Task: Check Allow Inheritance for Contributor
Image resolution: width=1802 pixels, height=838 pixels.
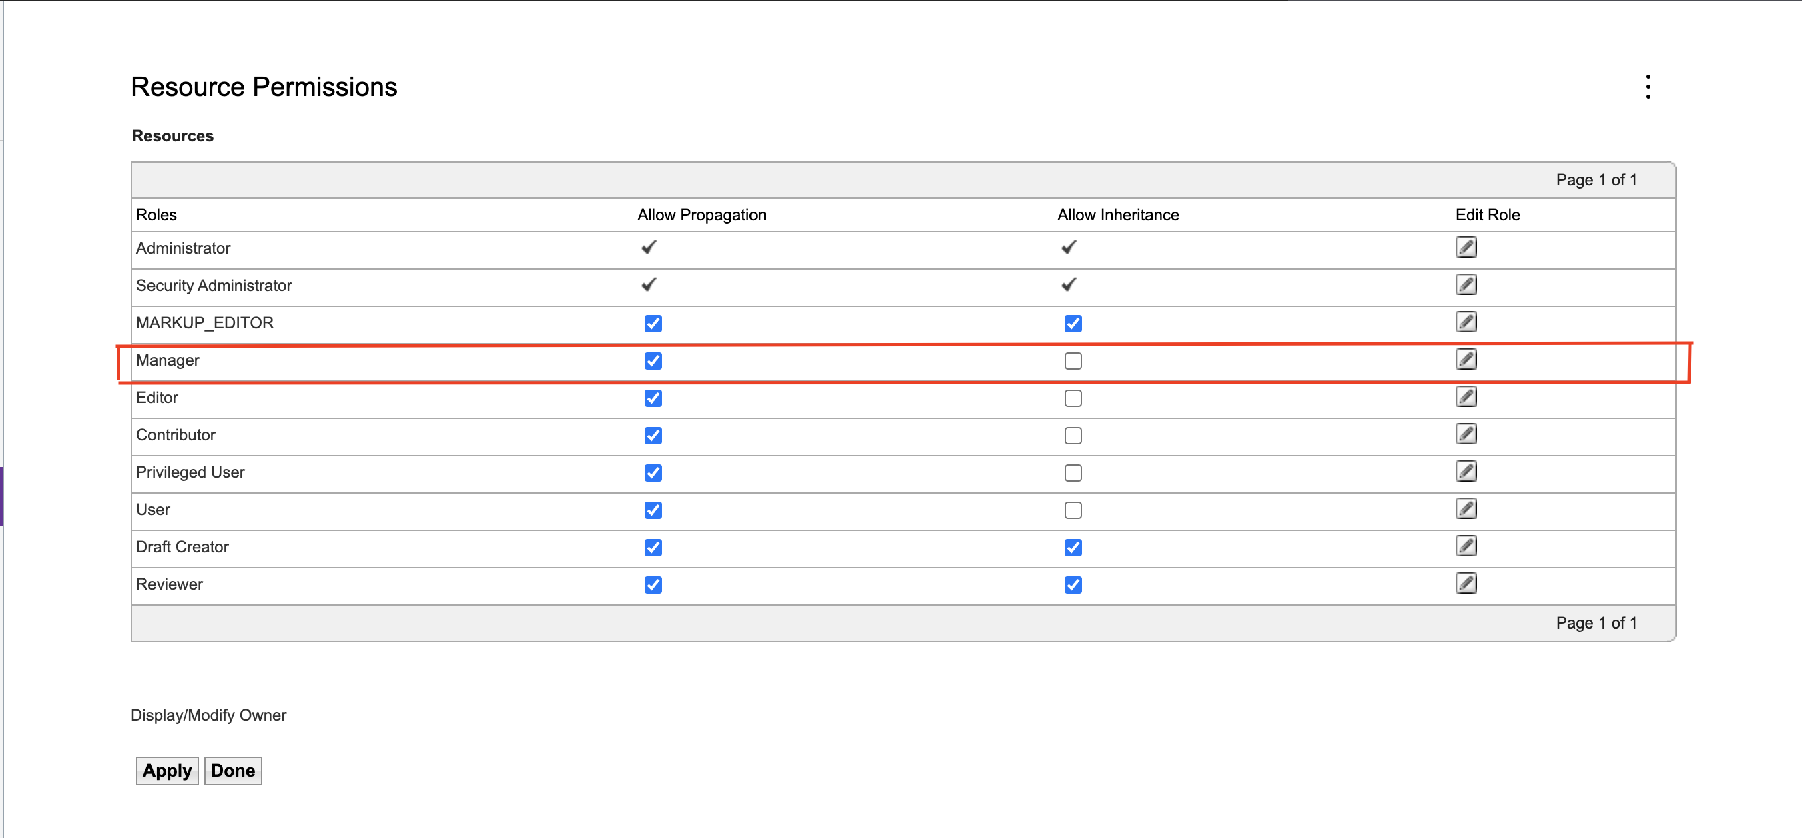Action: pos(1073,436)
